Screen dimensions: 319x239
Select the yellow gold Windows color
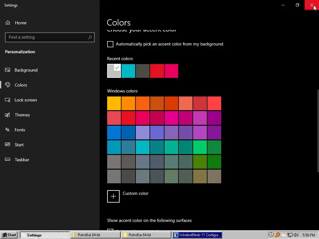[x=114, y=103]
